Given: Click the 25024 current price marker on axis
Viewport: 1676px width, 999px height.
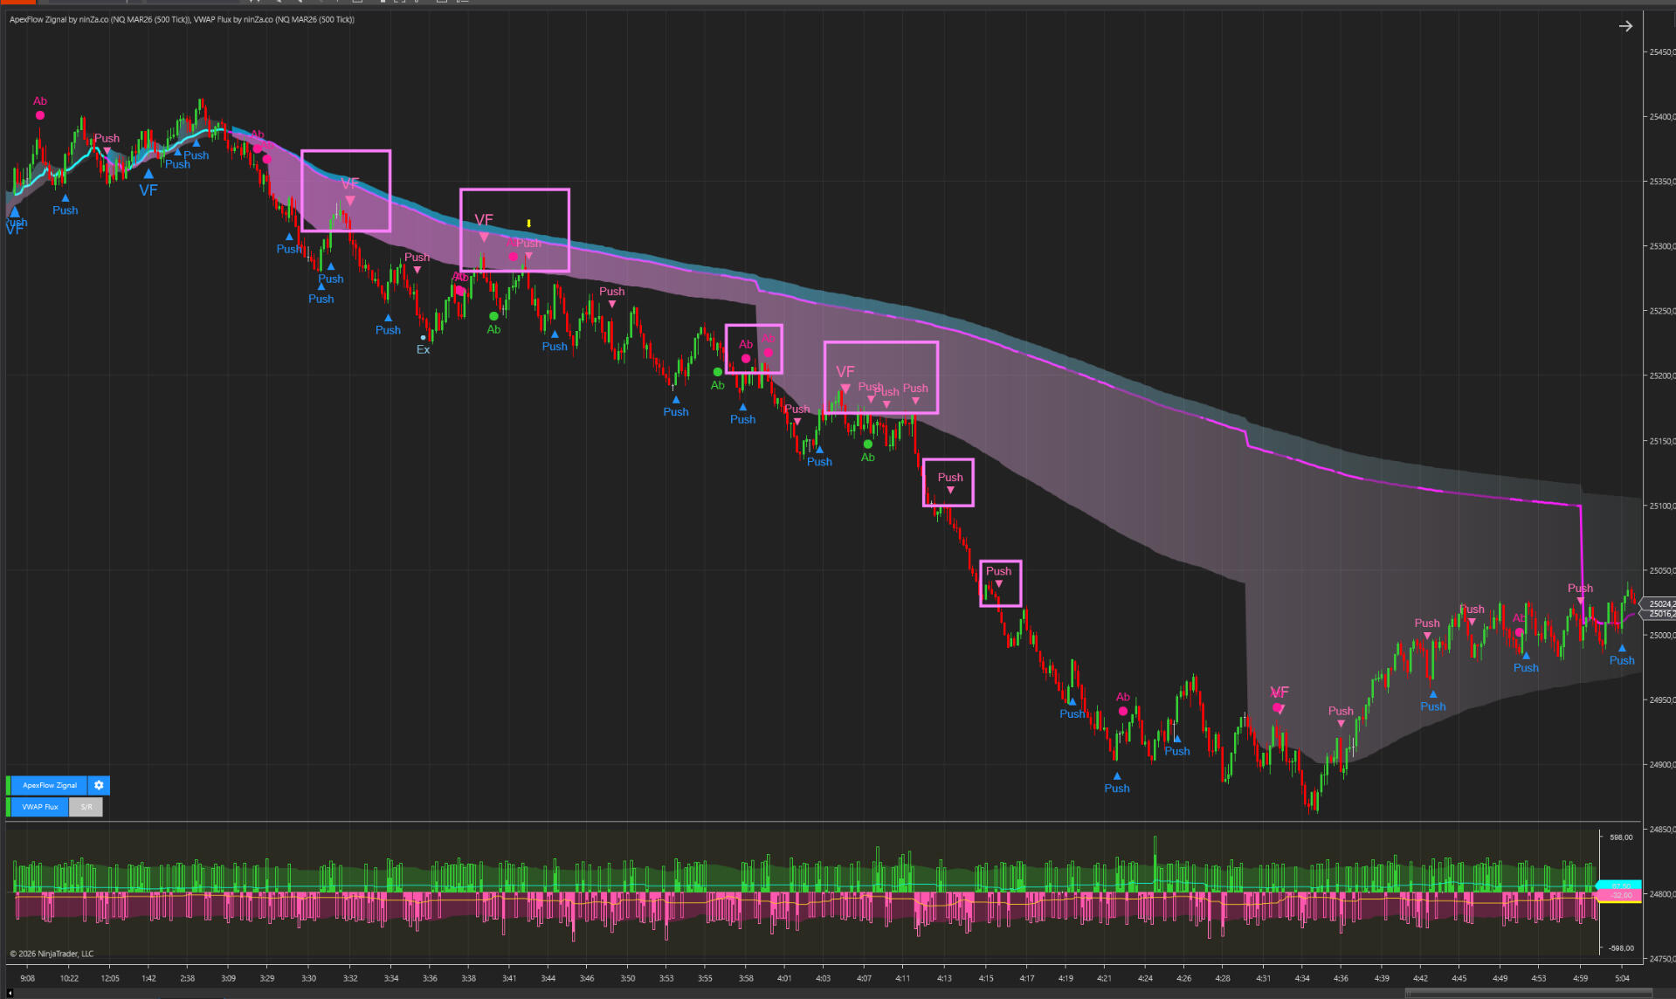Looking at the screenshot, I should tap(1659, 603).
